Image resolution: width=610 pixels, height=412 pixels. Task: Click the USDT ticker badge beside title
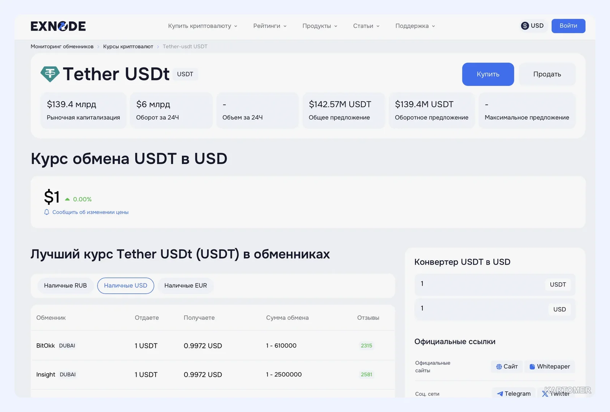pyautogui.click(x=185, y=74)
